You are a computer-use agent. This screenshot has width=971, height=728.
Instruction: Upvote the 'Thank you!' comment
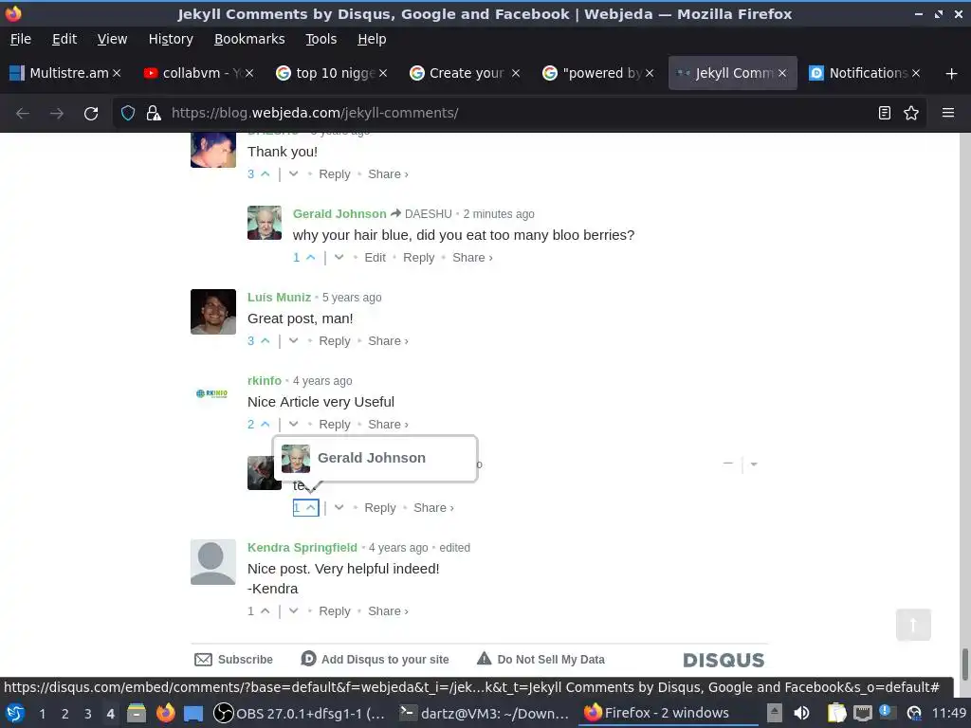tap(266, 174)
